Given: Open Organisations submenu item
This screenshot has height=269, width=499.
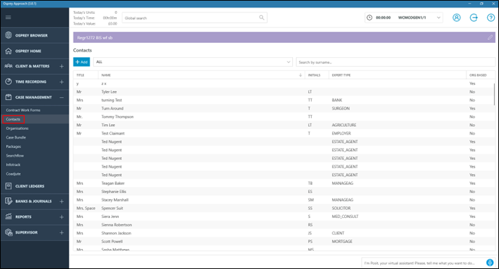Looking at the screenshot, I should tap(17, 128).
